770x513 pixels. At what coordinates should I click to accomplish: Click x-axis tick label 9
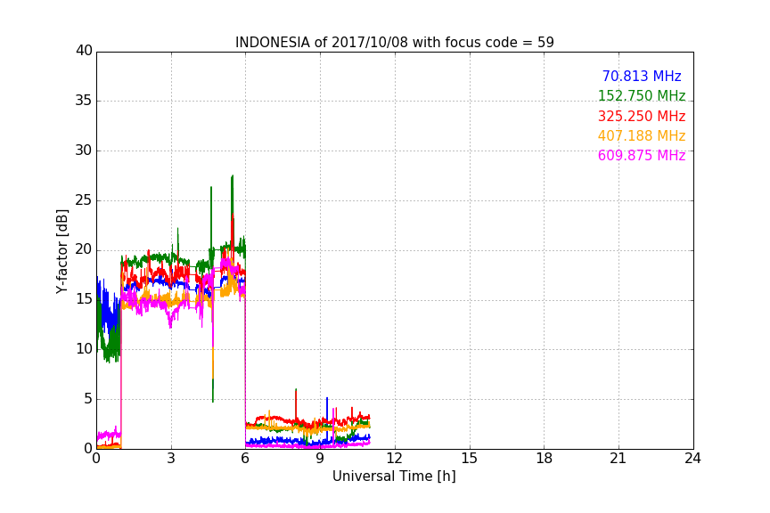click(320, 459)
